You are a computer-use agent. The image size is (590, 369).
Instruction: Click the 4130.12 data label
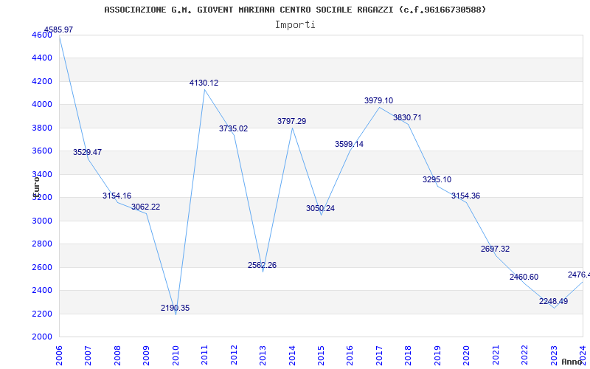[x=204, y=83]
